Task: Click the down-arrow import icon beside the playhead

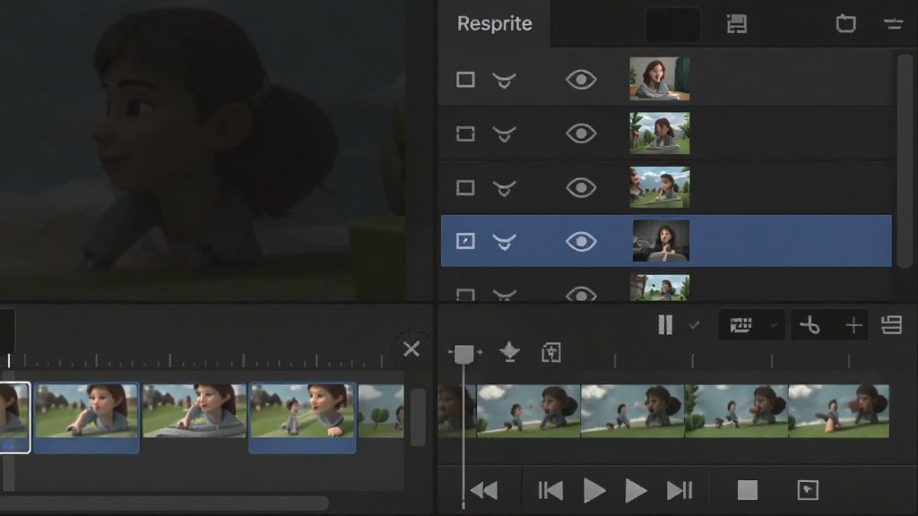Action: coord(509,352)
